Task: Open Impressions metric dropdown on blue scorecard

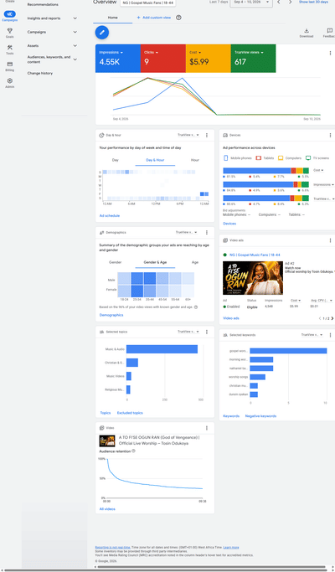Action: coord(111,53)
